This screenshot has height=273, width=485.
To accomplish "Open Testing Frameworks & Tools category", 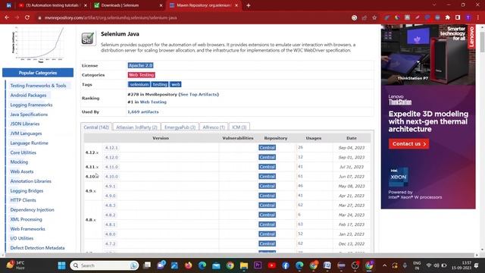I will point(38,86).
